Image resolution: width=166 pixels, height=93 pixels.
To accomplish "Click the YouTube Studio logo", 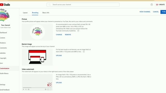I will (5, 5).
